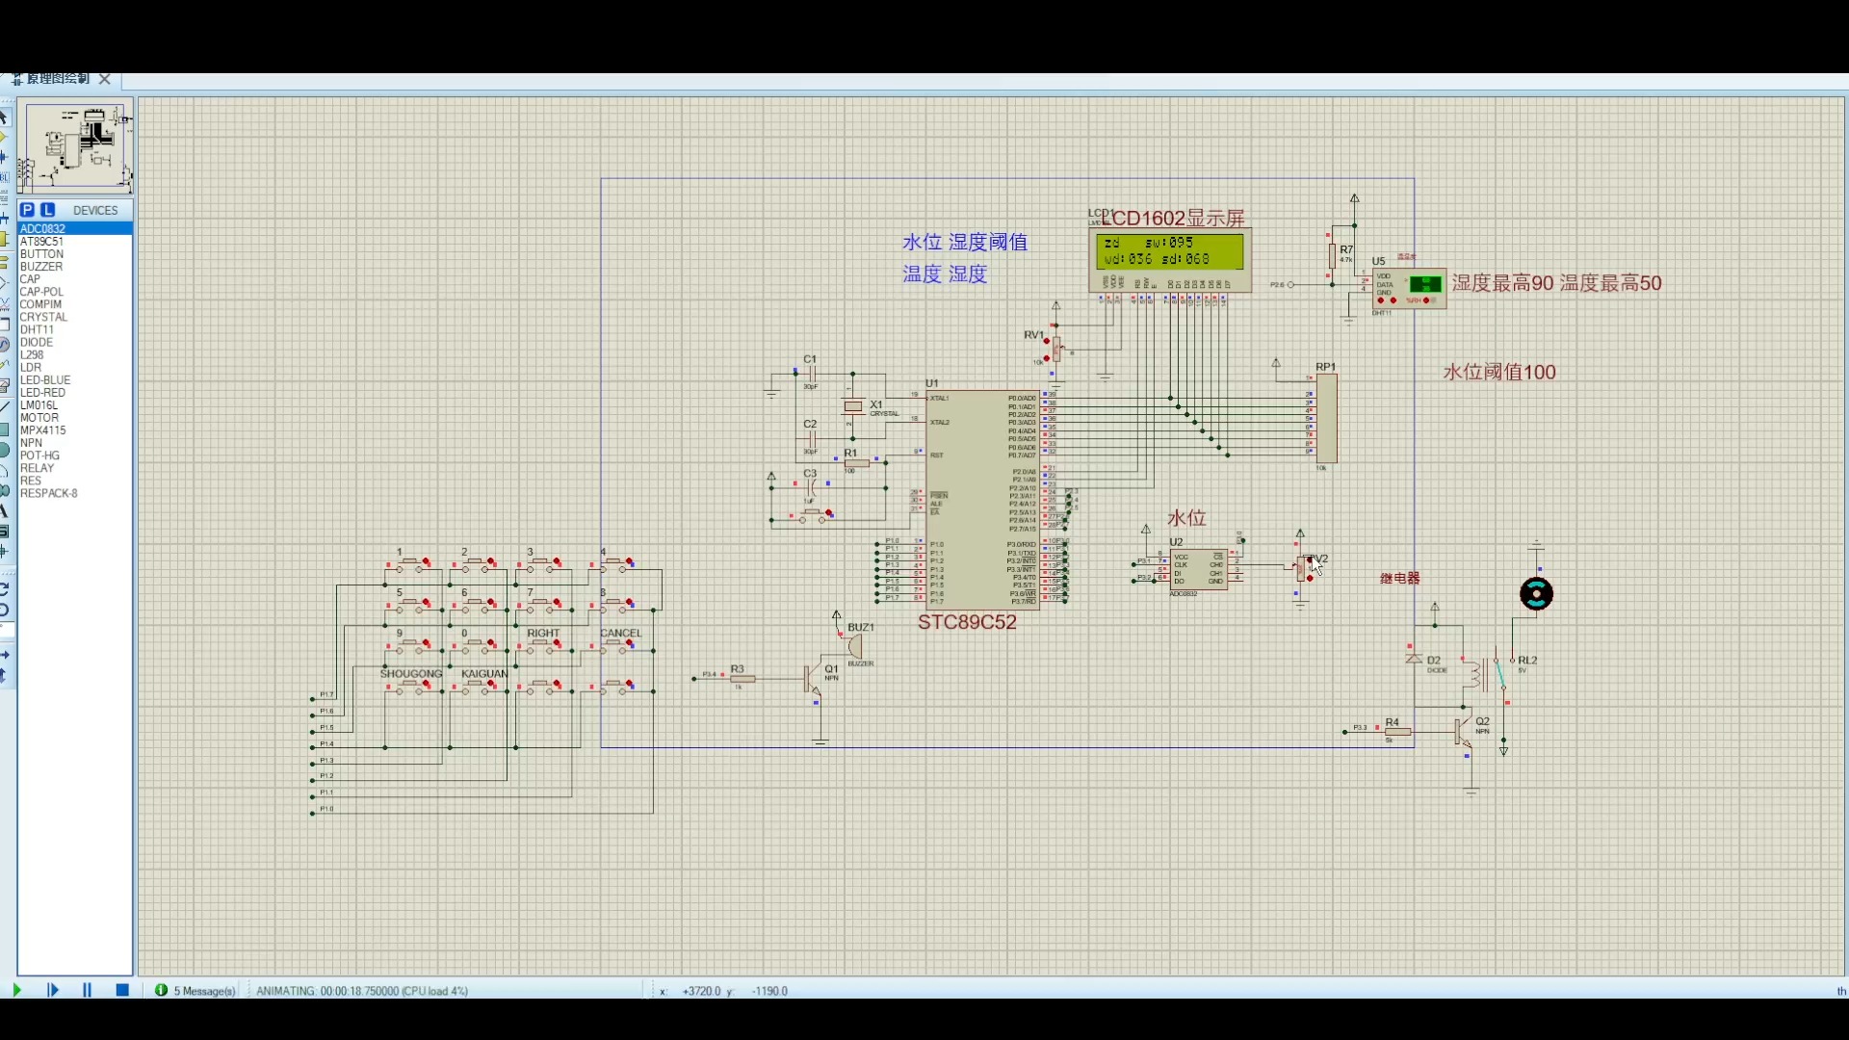Adjust the RV2 water level potentiometer
The height and width of the screenshot is (1040, 1849).
[x=1303, y=568]
